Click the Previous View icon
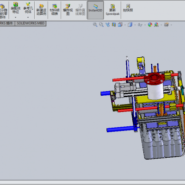185x185 pixels. pyautogui.click(x=108, y=25)
